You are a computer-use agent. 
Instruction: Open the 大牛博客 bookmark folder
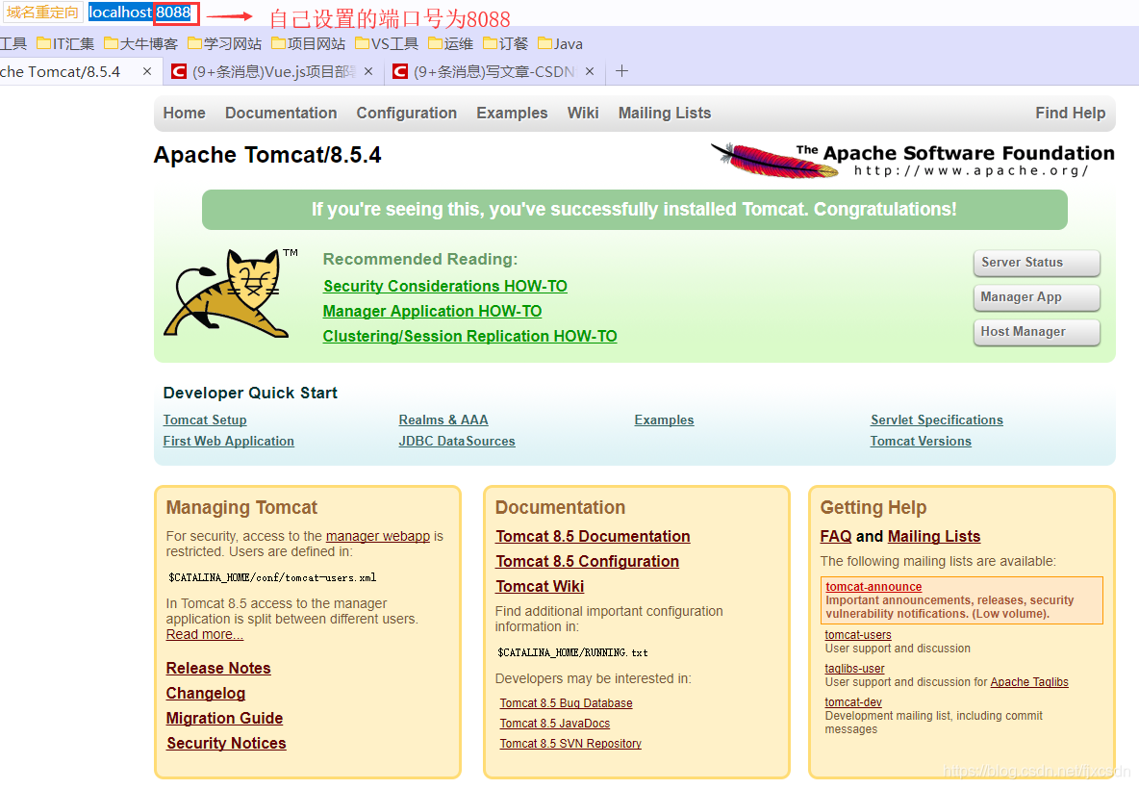tap(140, 43)
